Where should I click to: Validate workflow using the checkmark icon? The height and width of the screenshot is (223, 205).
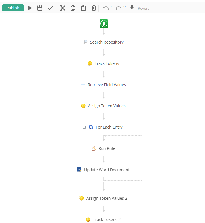(x=50, y=8)
